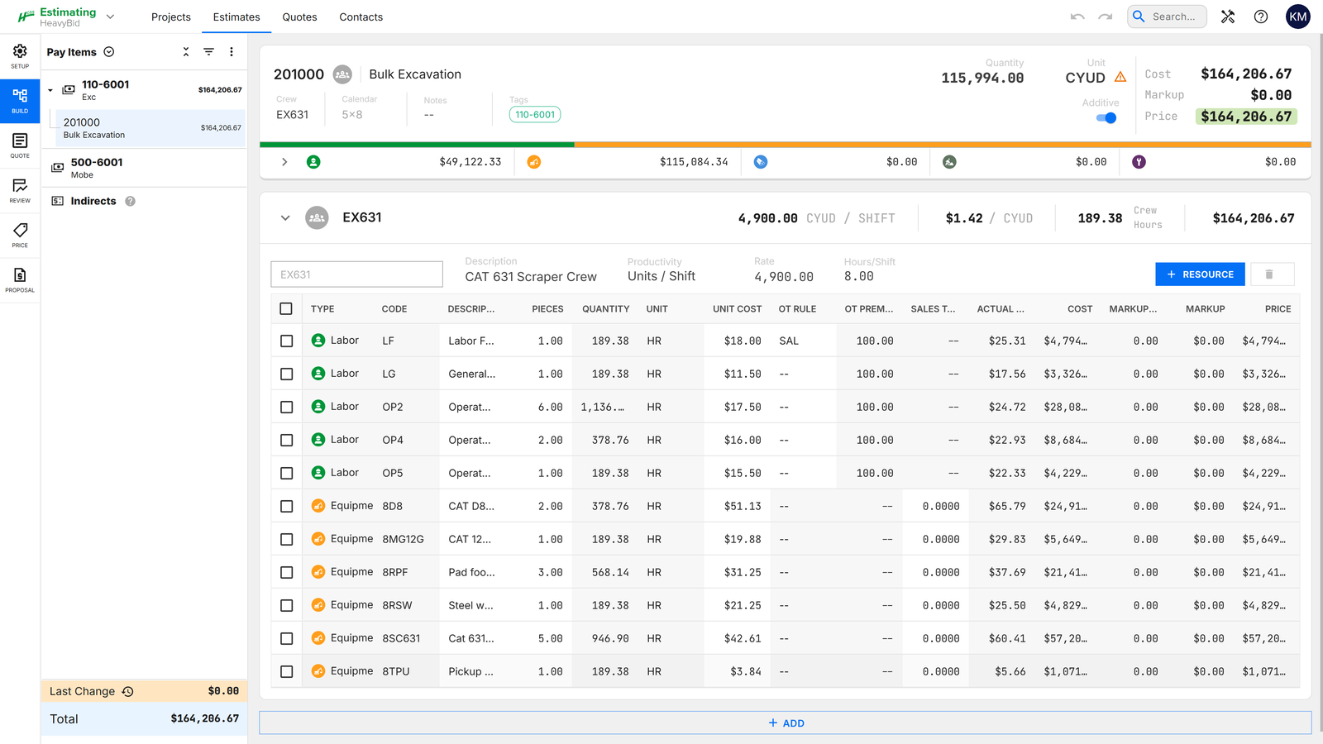Click the Indirects help icon
1323x744 pixels.
pos(130,201)
